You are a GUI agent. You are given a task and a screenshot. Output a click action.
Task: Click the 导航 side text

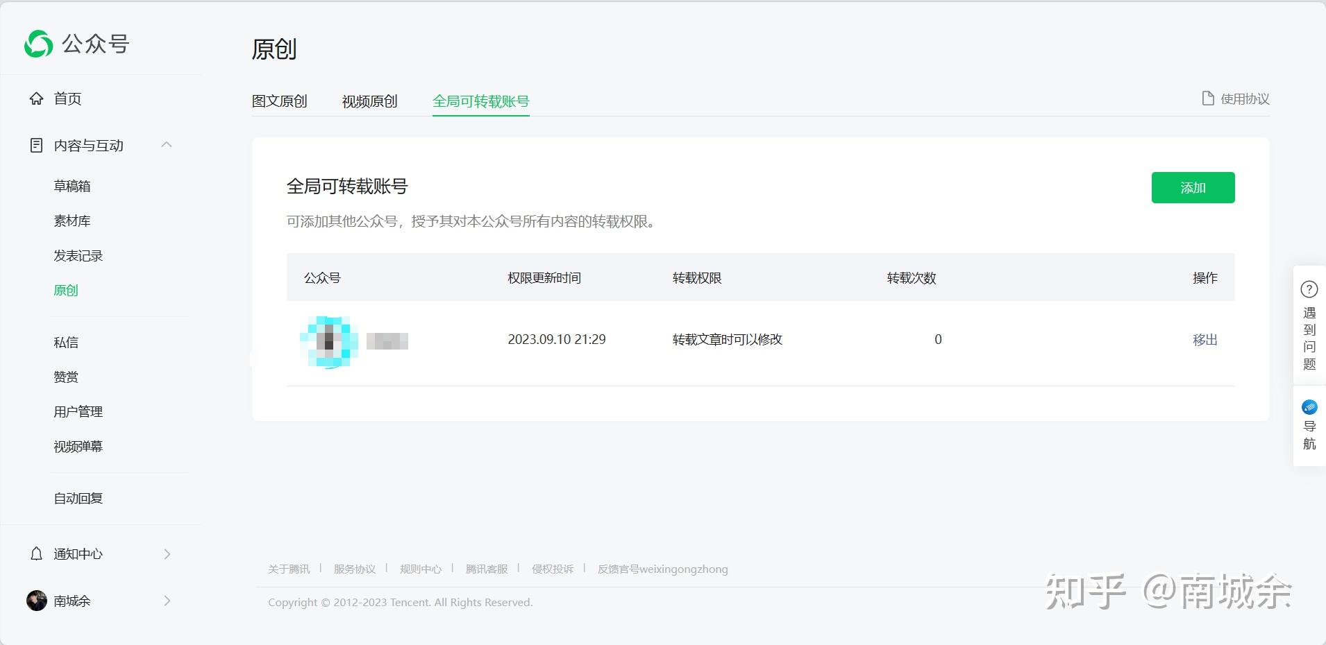1309,435
